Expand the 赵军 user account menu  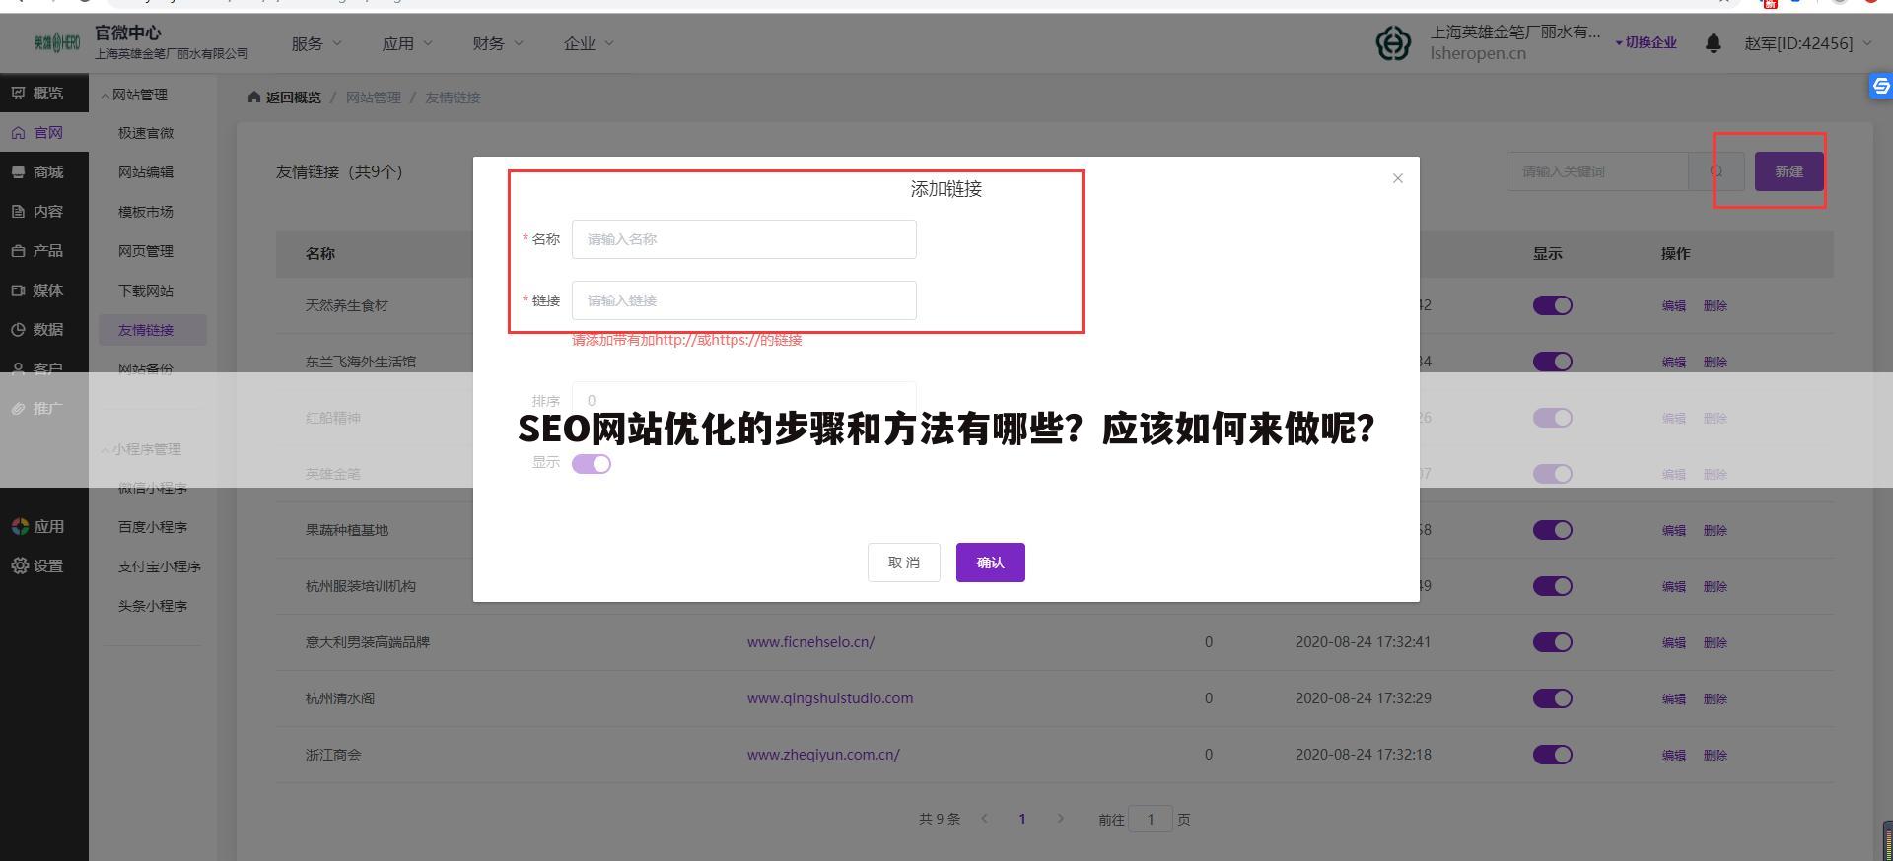point(1807,43)
